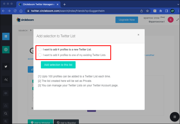This screenshot has width=180, height=124.
Task: Open browser extensions puzzle icon
Action: pos(161,11)
